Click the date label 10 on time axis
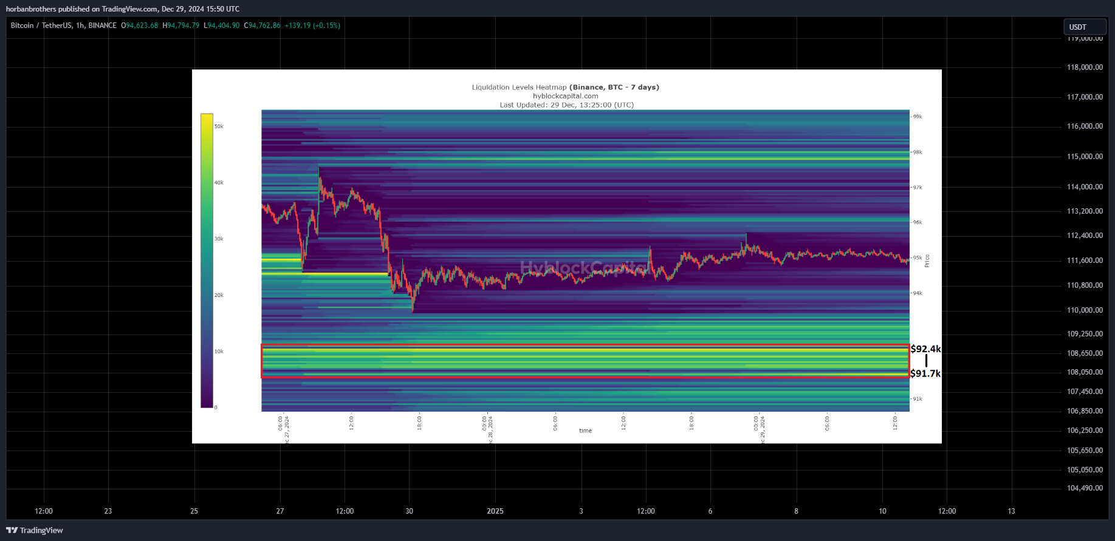This screenshot has height=541, width=1115. tap(882, 511)
